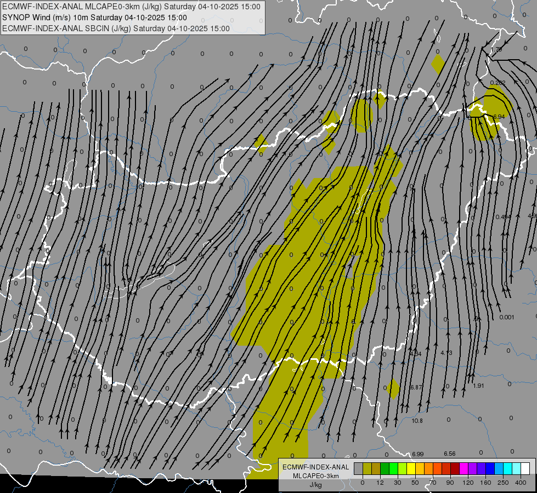The height and width of the screenshot is (493, 537).
Task: Select legend scale value 50
Action: pos(415,483)
